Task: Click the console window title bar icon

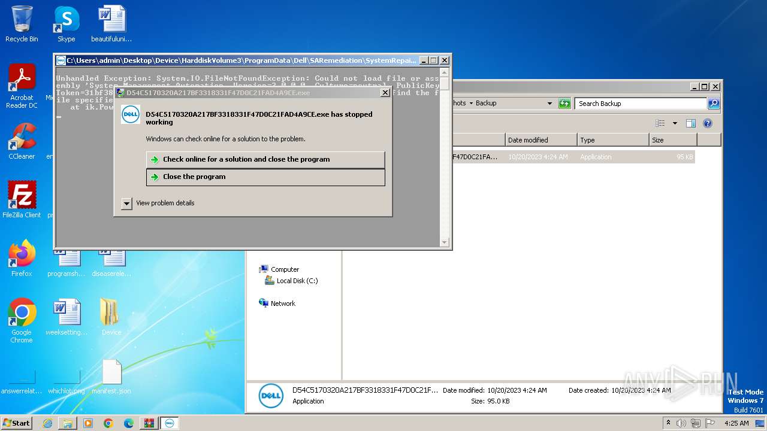Action: click(61, 60)
